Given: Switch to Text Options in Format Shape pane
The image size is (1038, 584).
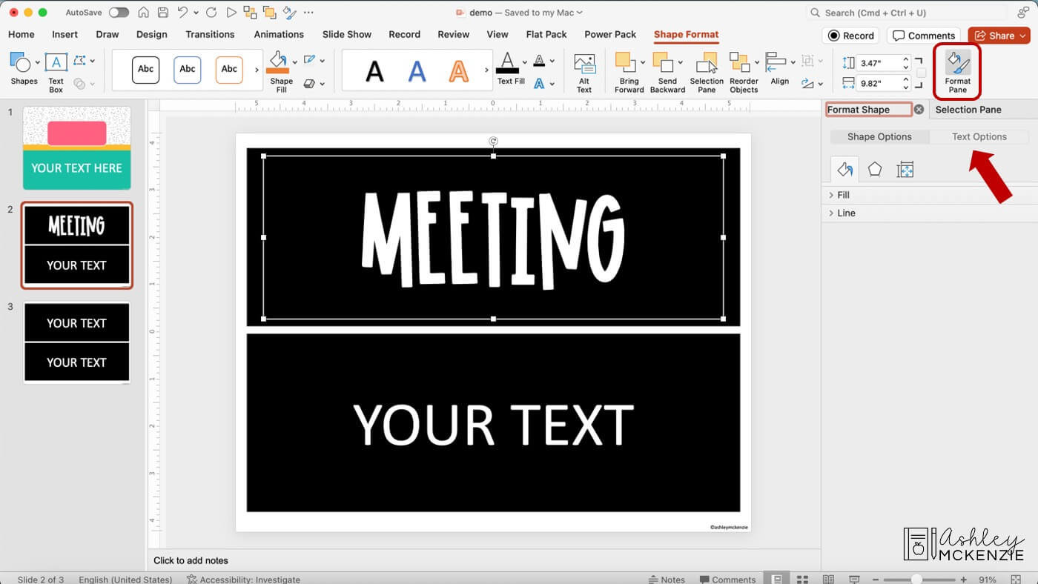Looking at the screenshot, I should [980, 136].
